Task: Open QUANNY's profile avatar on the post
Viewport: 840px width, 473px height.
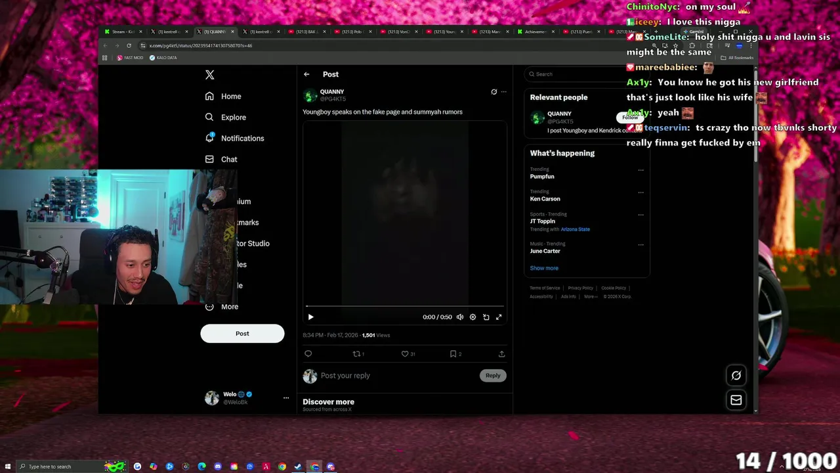Action: tap(310, 95)
